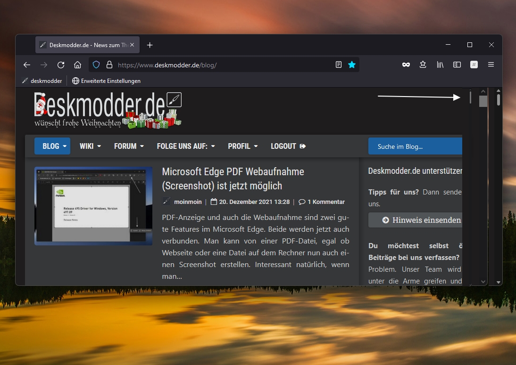Image resolution: width=516 pixels, height=365 pixels.
Task: Toggle the sidebars toolbar button
Action: pyautogui.click(x=457, y=65)
